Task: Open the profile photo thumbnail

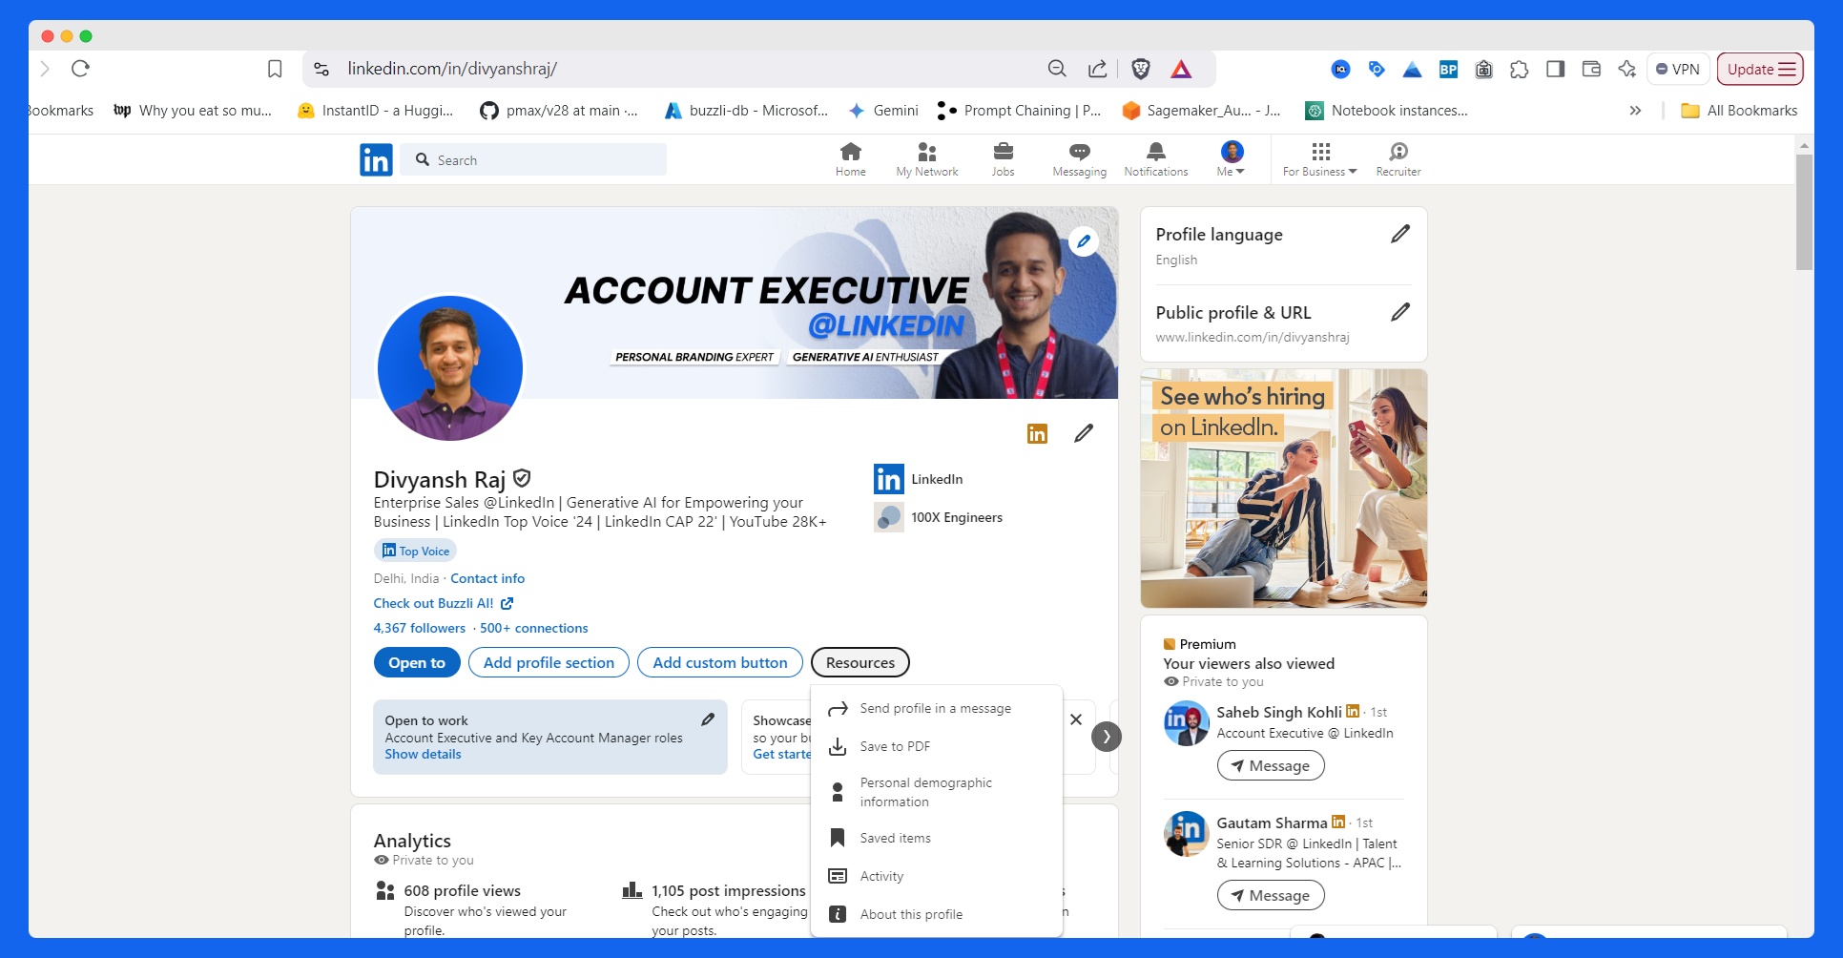Action: (x=450, y=368)
